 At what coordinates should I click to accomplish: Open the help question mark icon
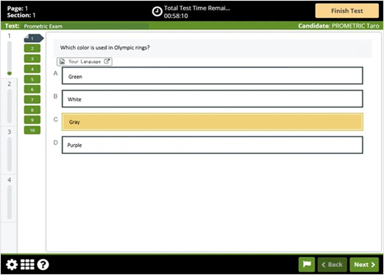click(43, 265)
